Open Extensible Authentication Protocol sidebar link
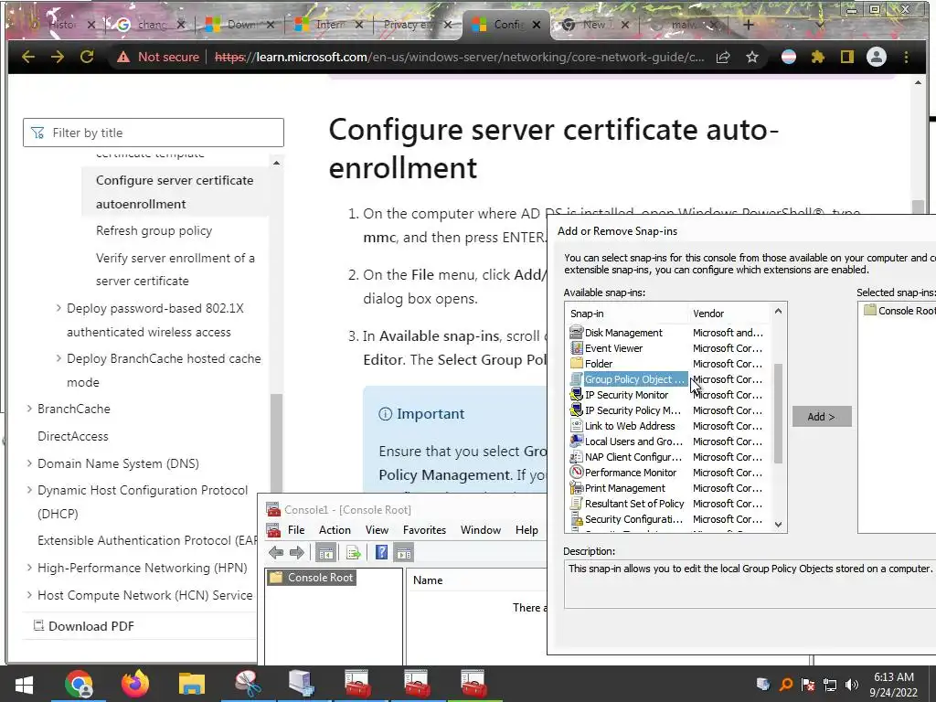936x702 pixels. tap(147, 540)
